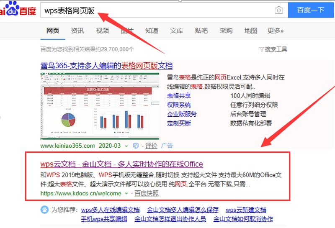This screenshot has width=335, height=228.
Task: Open recommendation 金山文档如何取消协作
Action: (x=243, y=219)
